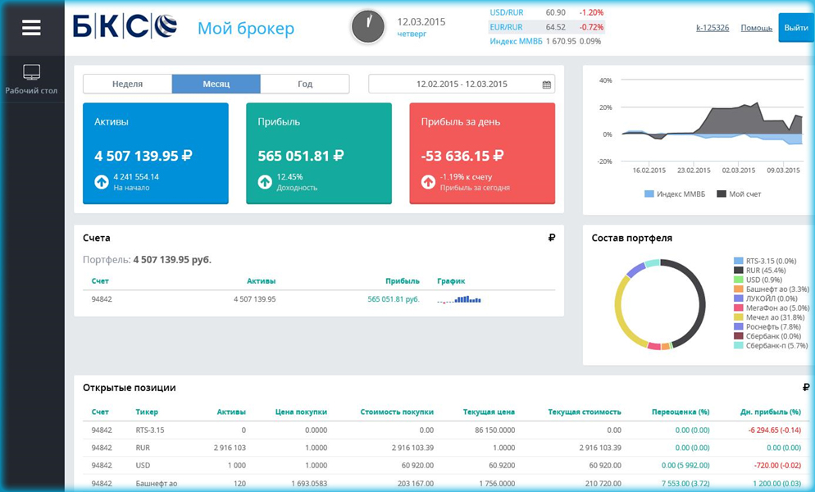Click the Рабочий стол monitor icon
The height and width of the screenshot is (492, 815).
point(31,72)
